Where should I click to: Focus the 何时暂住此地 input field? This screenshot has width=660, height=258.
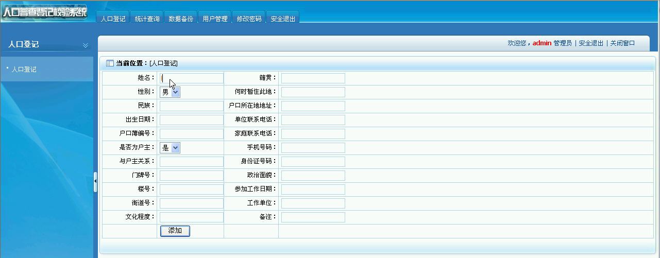click(313, 92)
